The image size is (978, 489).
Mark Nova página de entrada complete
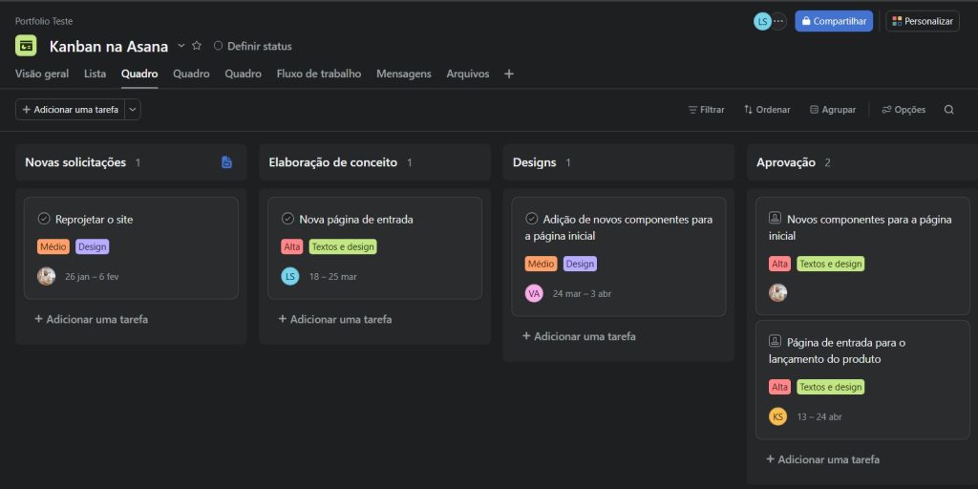tap(287, 219)
